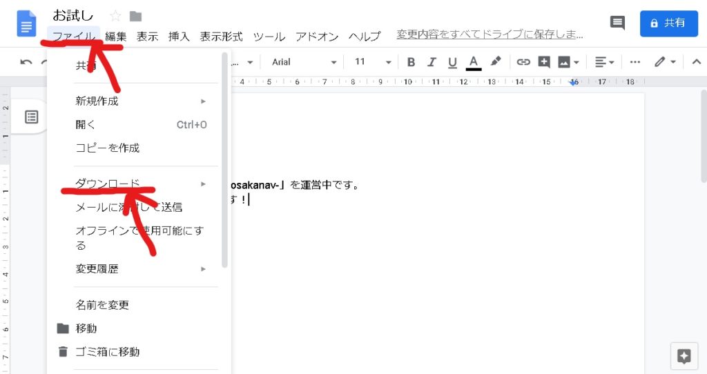
Task: Click the undo arrow icon
Action: pyautogui.click(x=26, y=62)
